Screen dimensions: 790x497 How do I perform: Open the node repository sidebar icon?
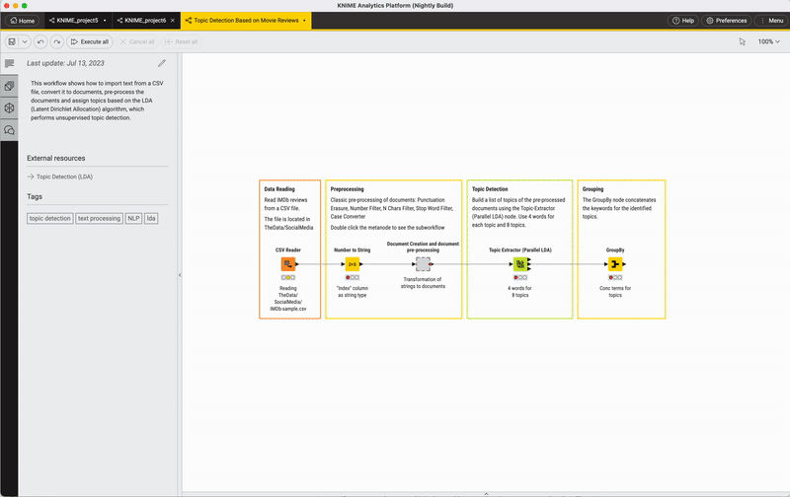pos(9,86)
